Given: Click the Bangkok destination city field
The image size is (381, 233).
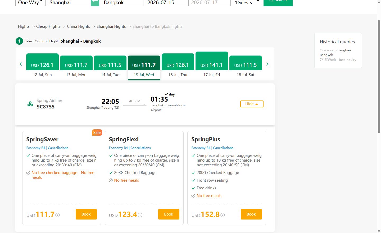Looking at the screenshot, I should pos(122,3).
